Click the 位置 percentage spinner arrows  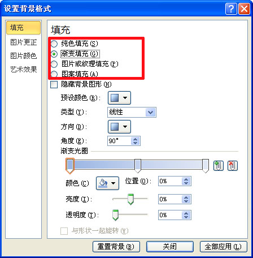pos(186,181)
